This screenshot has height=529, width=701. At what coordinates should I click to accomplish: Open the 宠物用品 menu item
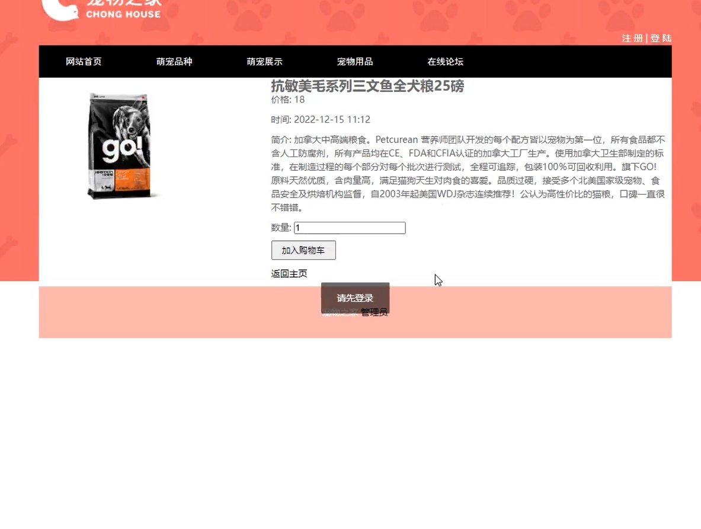(355, 62)
